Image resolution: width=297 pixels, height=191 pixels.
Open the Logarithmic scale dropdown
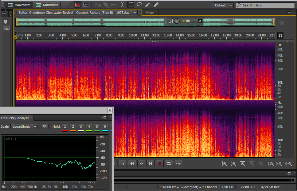(x=24, y=126)
